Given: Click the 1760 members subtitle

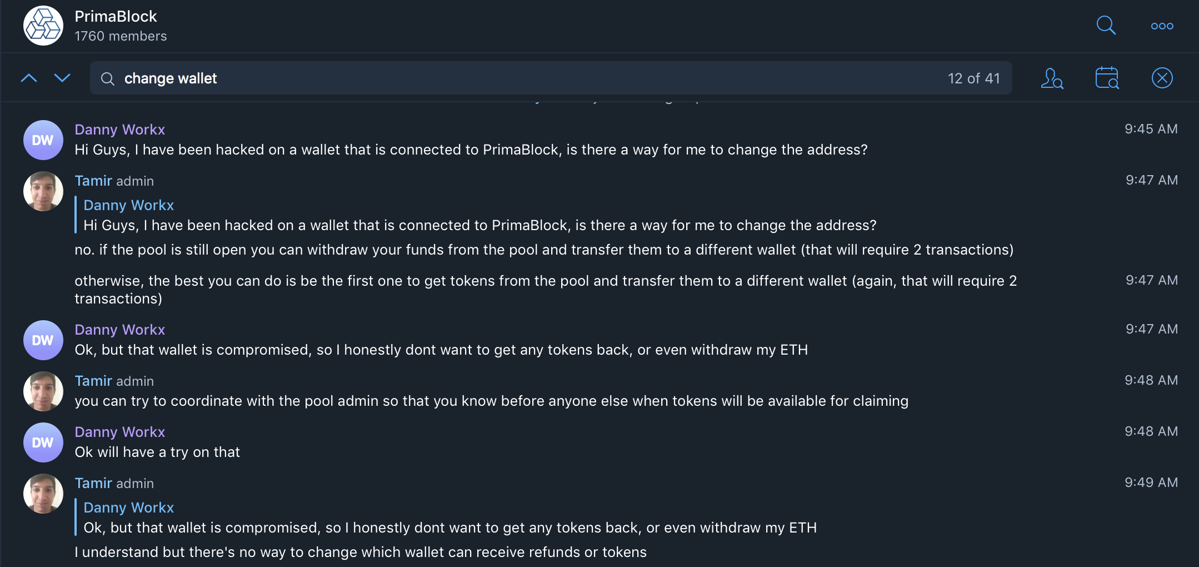Looking at the screenshot, I should [x=121, y=36].
